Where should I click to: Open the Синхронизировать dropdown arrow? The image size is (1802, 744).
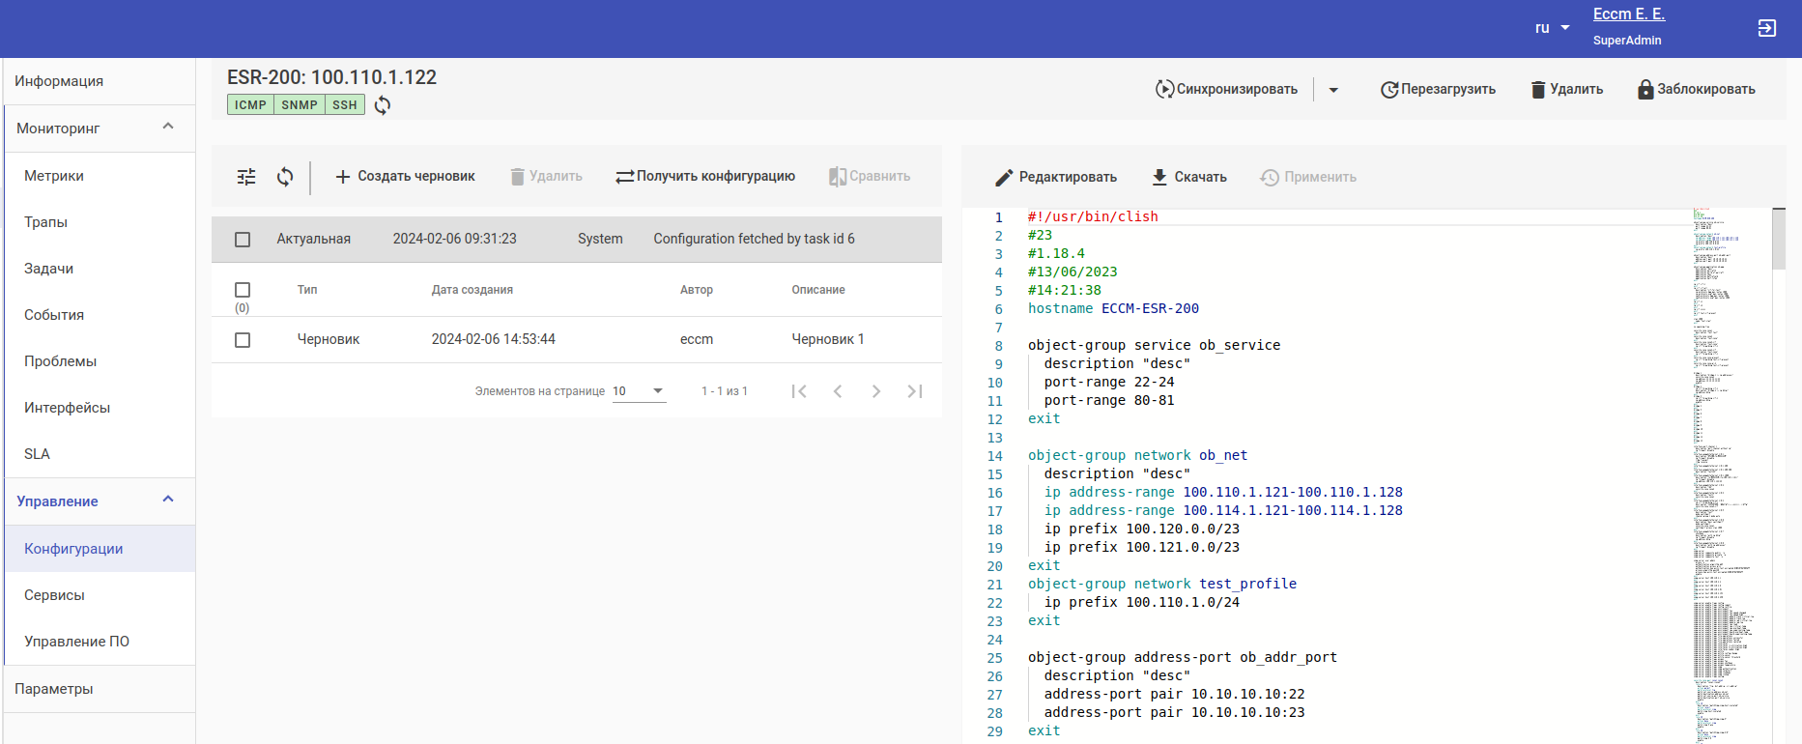point(1333,90)
